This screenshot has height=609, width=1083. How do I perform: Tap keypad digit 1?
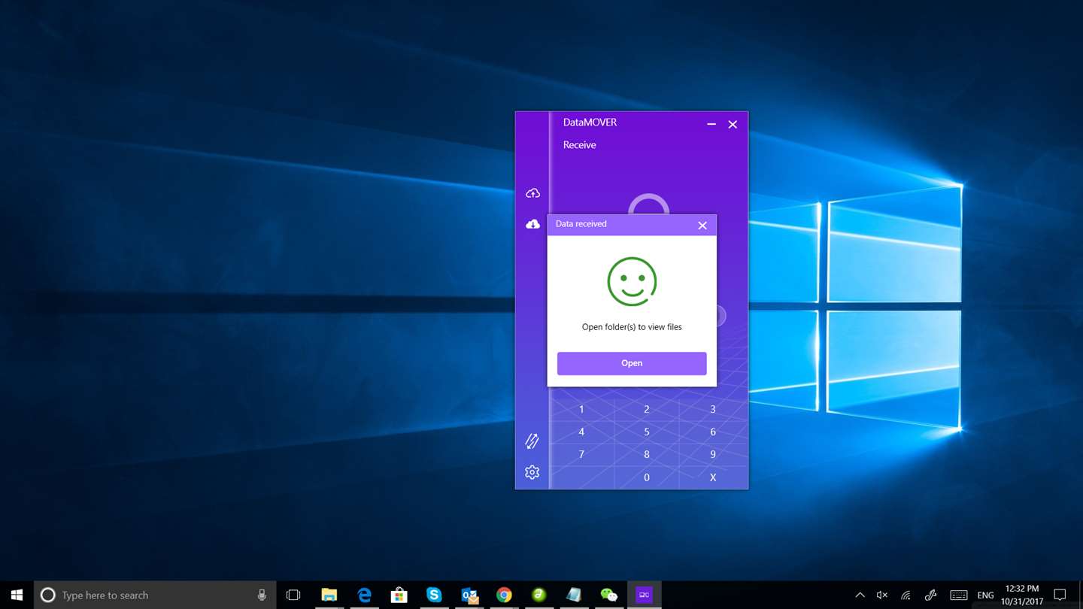tap(581, 410)
